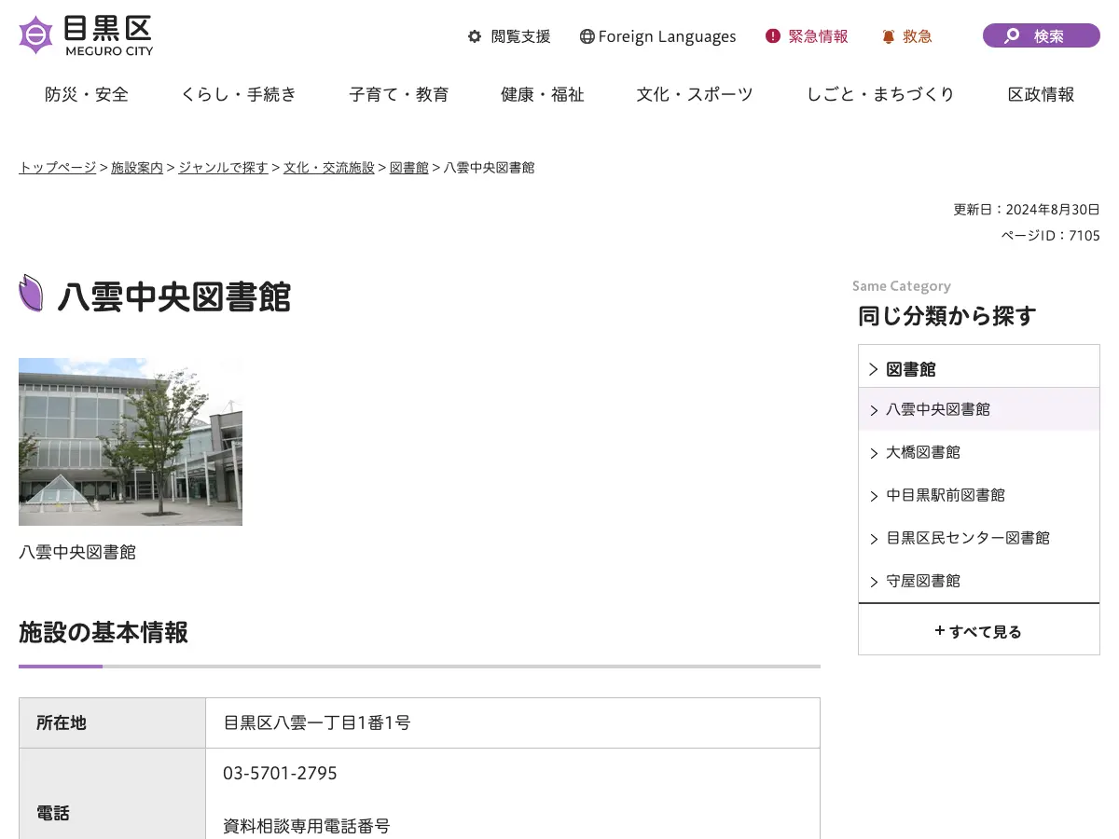Click the Meguro City logo emblem
The width and height of the screenshot is (1119, 839).
click(35, 35)
